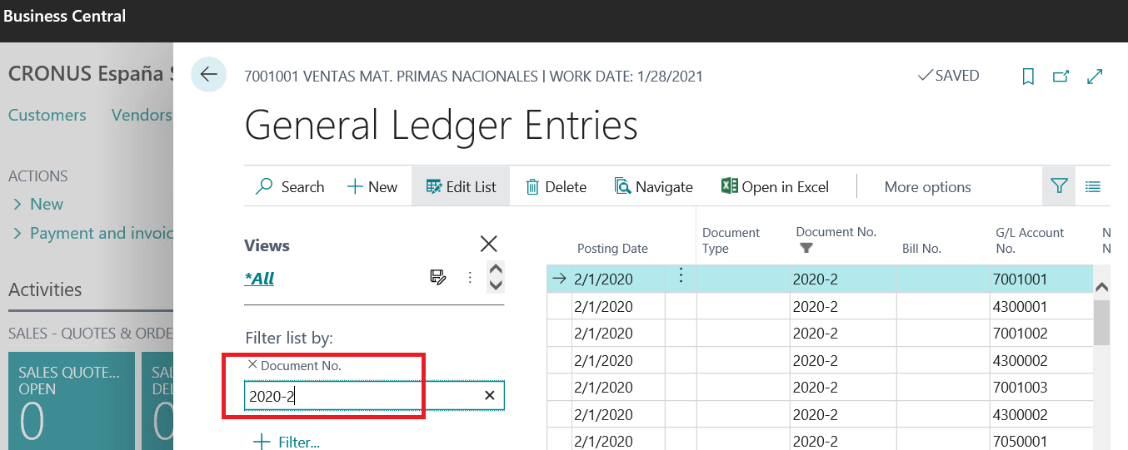Image resolution: width=1128 pixels, height=450 pixels.
Task: Select the *All view
Action: click(x=259, y=279)
